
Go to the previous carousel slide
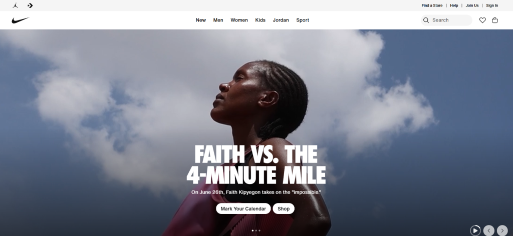coord(489,230)
